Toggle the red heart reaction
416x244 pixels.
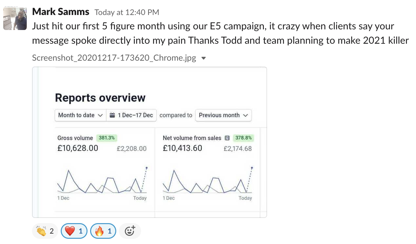coord(74,231)
